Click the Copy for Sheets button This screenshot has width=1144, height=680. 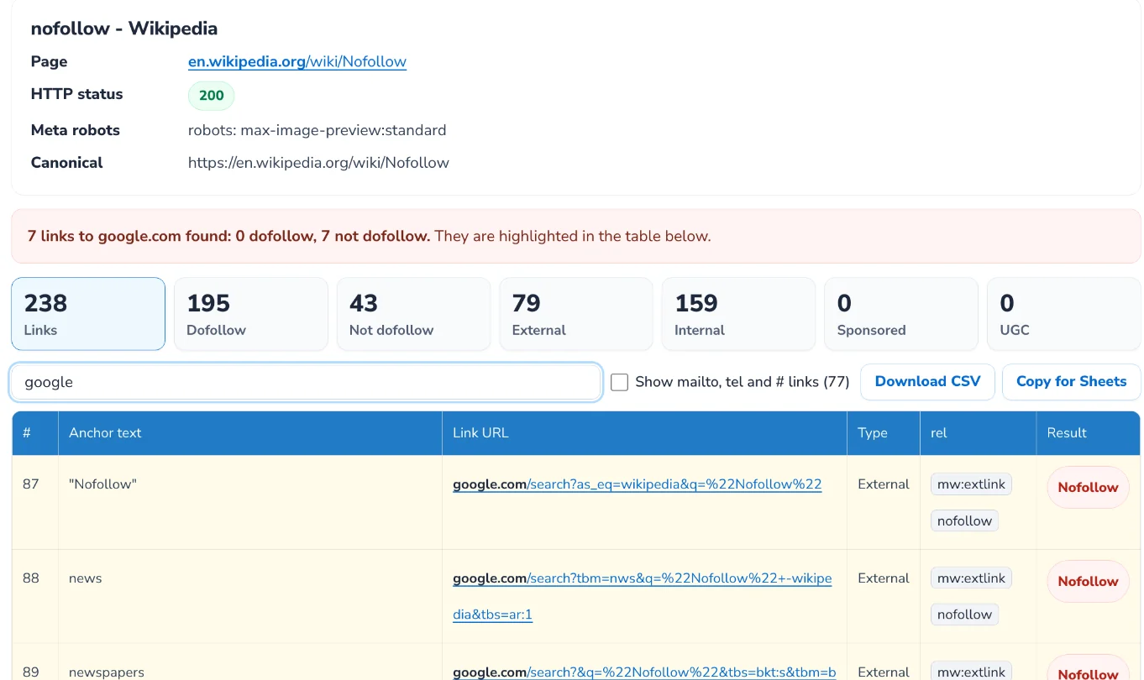[x=1071, y=382]
